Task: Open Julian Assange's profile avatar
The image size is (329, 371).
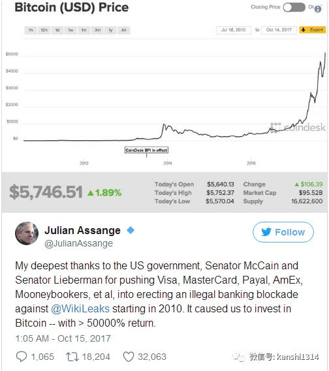Action: click(x=27, y=233)
